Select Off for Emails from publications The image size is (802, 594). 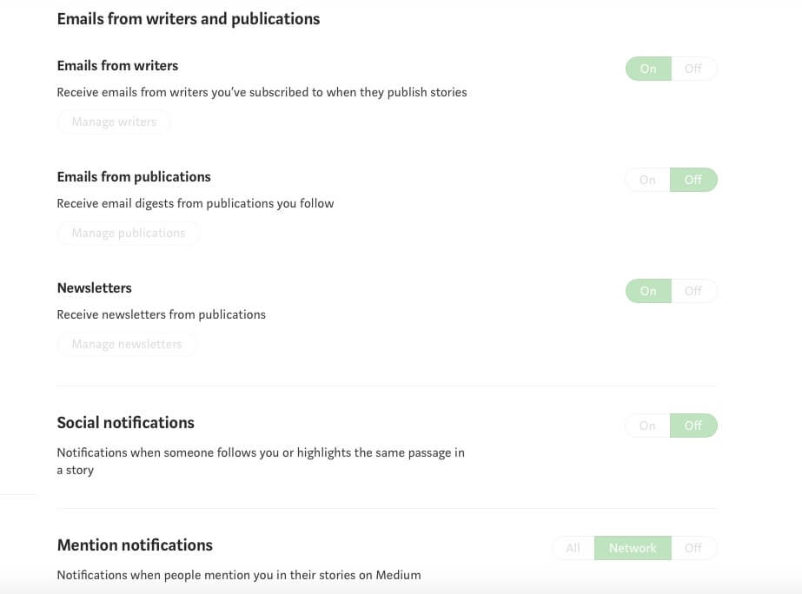tap(693, 180)
